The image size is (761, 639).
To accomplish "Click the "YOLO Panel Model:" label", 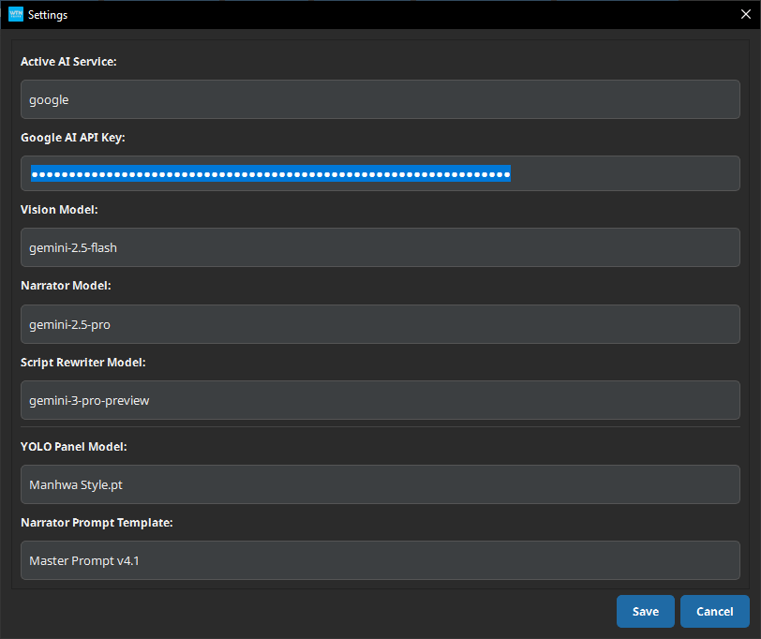I will coord(74,446).
